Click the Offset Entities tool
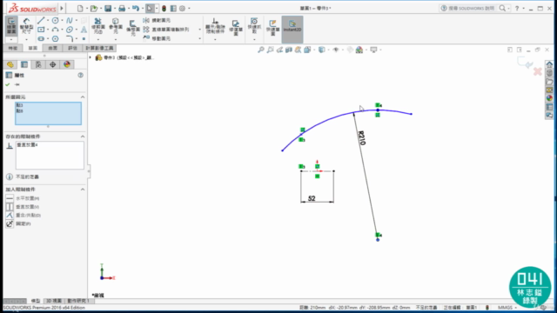Screen dimensions: 557x313 coord(132,27)
